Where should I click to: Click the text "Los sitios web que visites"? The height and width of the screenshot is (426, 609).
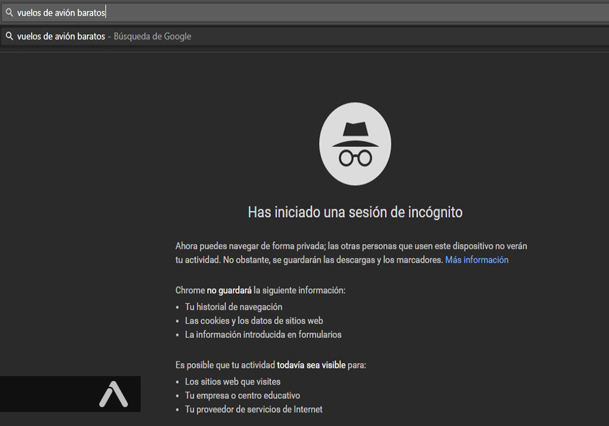coord(233,382)
